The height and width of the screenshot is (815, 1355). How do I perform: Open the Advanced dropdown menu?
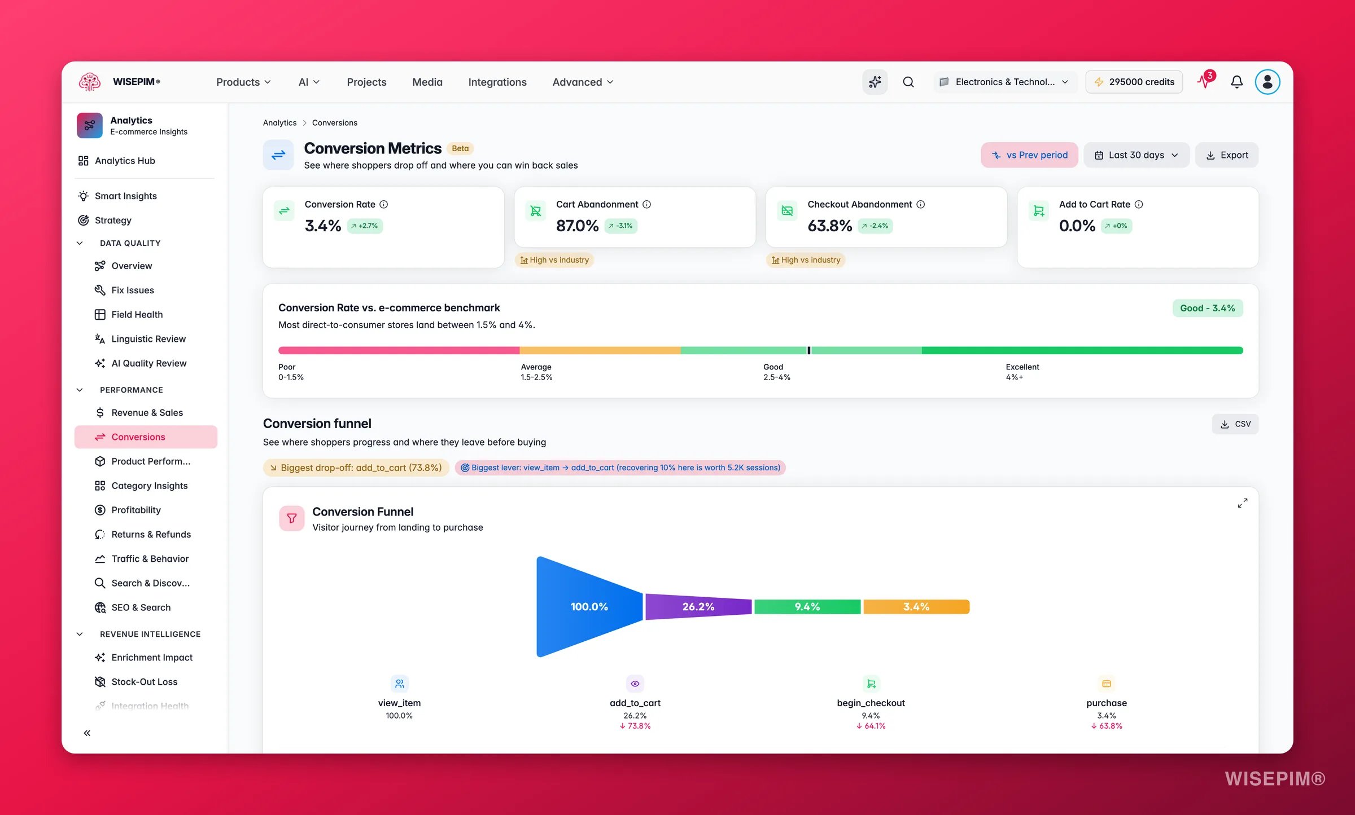583,82
